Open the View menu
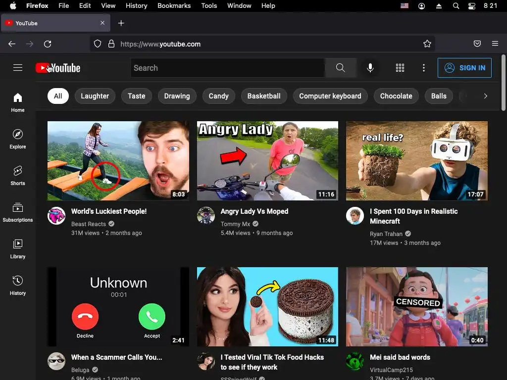 click(x=108, y=6)
